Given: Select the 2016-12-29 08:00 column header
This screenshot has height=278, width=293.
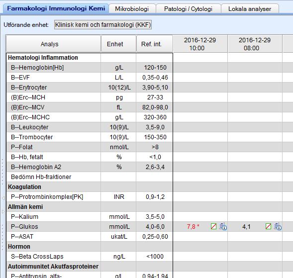Looking at the screenshot, I should [255, 44].
